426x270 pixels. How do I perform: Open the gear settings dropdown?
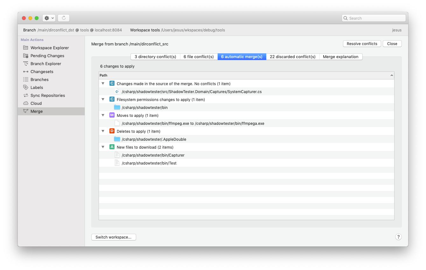coord(49,18)
